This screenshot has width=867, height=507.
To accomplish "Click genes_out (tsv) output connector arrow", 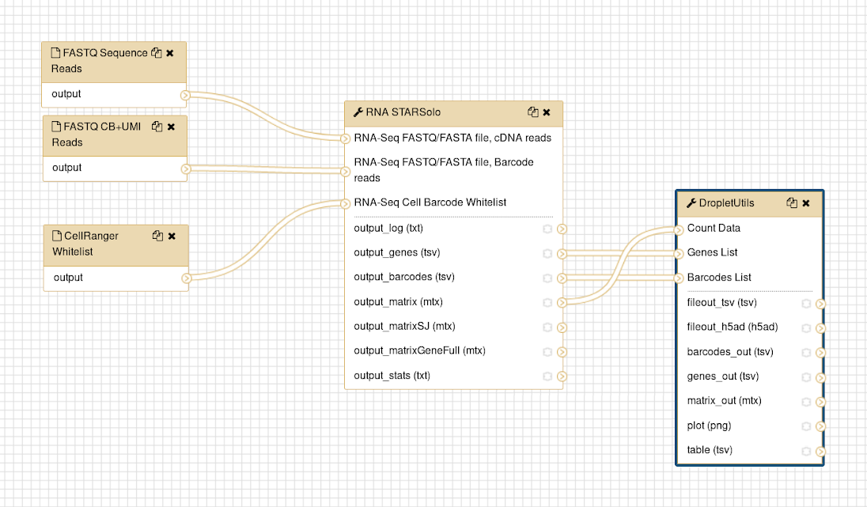I will 820,377.
